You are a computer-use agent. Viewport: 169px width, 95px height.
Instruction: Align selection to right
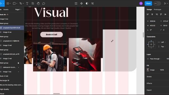(157, 14)
